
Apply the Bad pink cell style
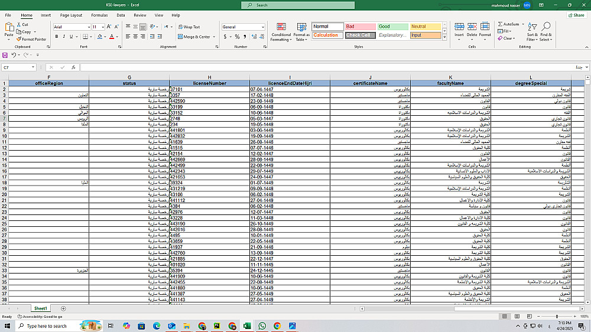[361, 27]
